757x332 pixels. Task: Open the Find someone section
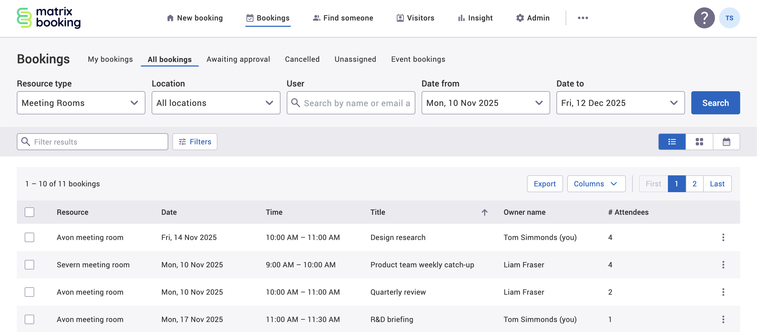click(x=343, y=18)
